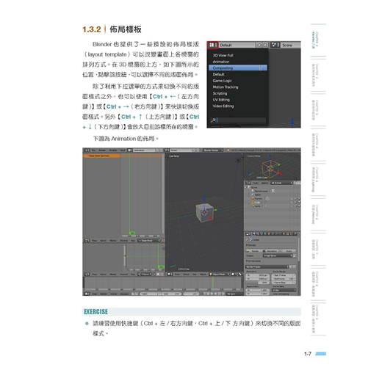Choose UV Editing layout
Screen dimensions: 382x367
pyautogui.click(x=221, y=100)
